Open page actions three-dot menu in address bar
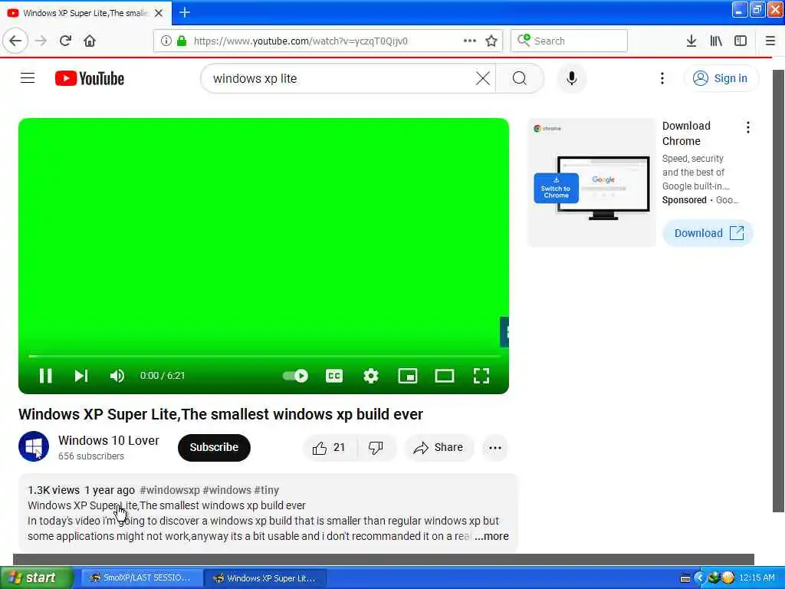This screenshot has width=785, height=589. pos(470,41)
